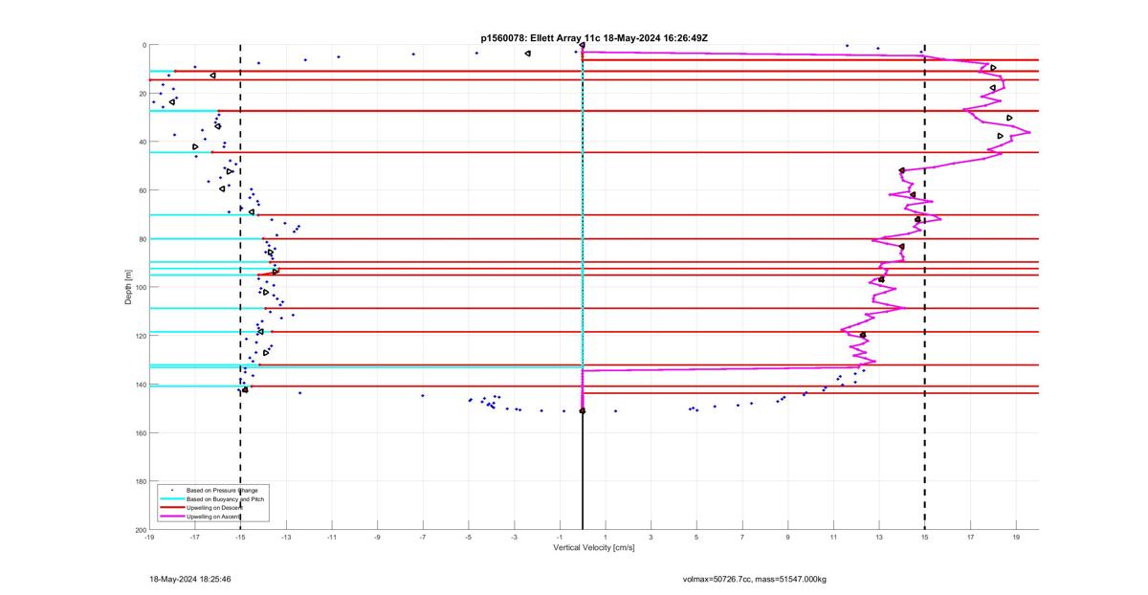Select the timestamp '18-May-2024 18:25:46' footer
This screenshot has width=1148, height=595.
pos(190,579)
